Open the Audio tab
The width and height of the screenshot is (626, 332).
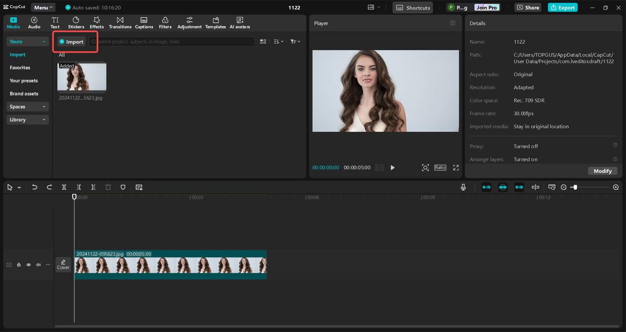(34, 23)
